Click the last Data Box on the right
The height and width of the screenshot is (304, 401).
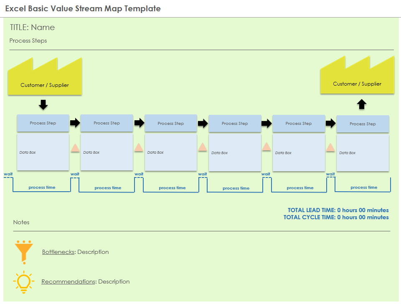pyautogui.click(x=363, y=153)
